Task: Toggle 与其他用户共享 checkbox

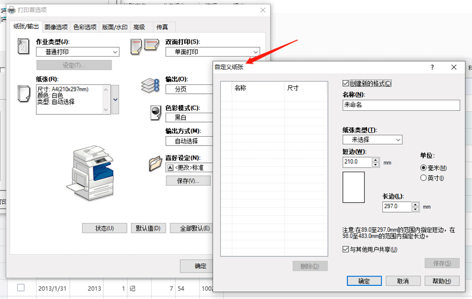Action: click(x=346, y=249)
